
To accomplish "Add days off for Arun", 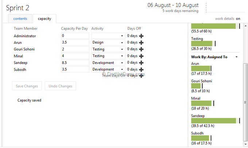I will 142,43.
